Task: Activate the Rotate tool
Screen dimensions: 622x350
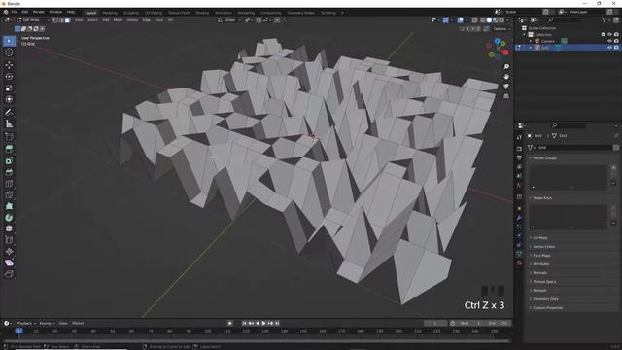Action: (x=9, y=77)
